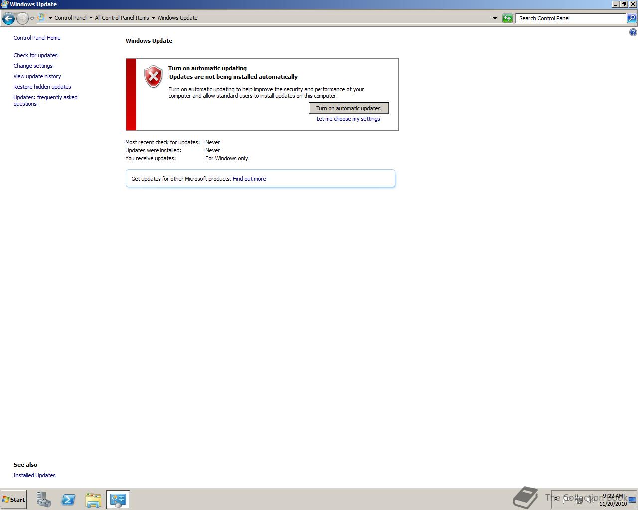Open Control Panel breadcrumb
This screenshot has width=638, height=510.
70,18
